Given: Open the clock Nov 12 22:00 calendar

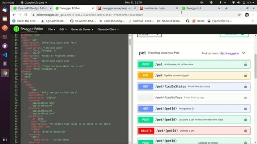Looking at the screenshot, I should (x=133, y=2).
